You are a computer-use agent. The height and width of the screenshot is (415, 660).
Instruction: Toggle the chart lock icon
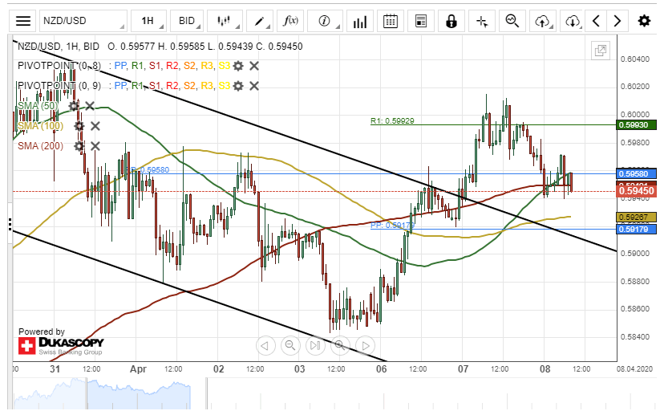tap(451, 21)
